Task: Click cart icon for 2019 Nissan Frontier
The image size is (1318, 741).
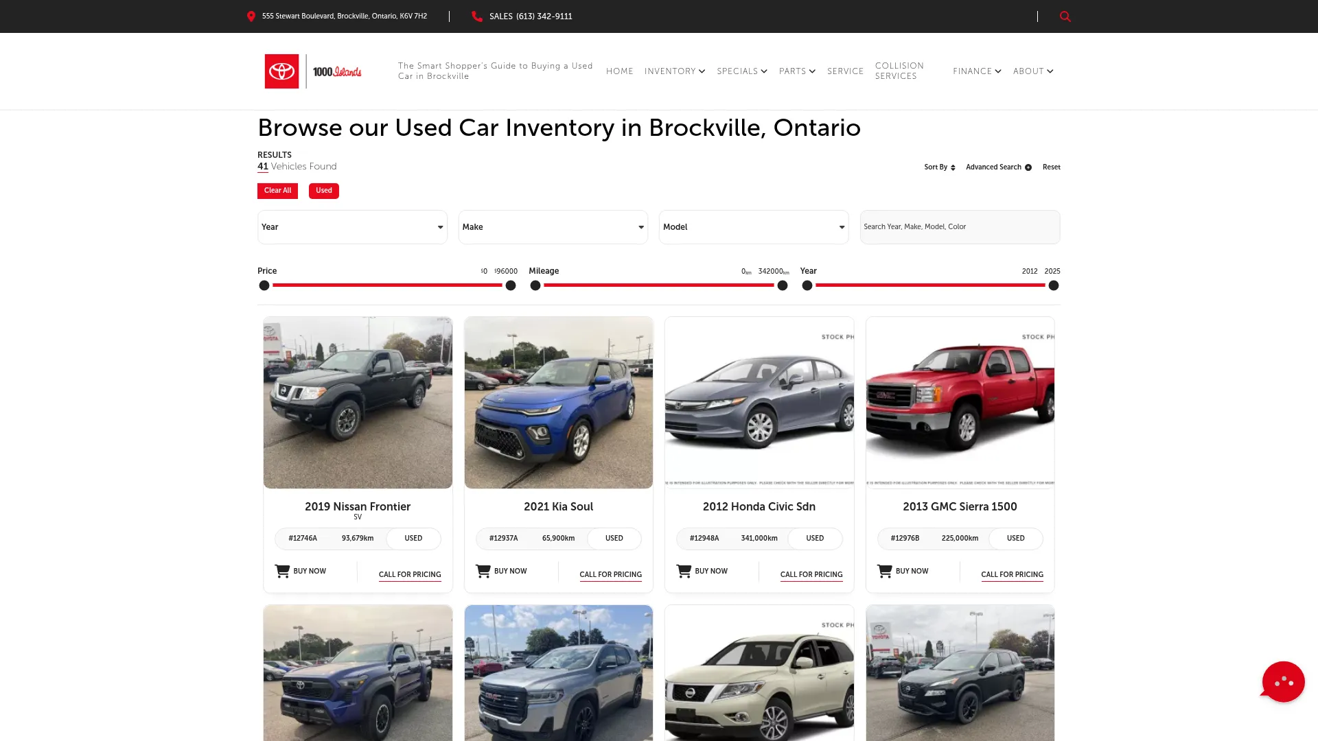Action: [x=282, y=571]
